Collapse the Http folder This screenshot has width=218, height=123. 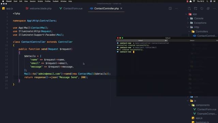click(x=188, y=27)
